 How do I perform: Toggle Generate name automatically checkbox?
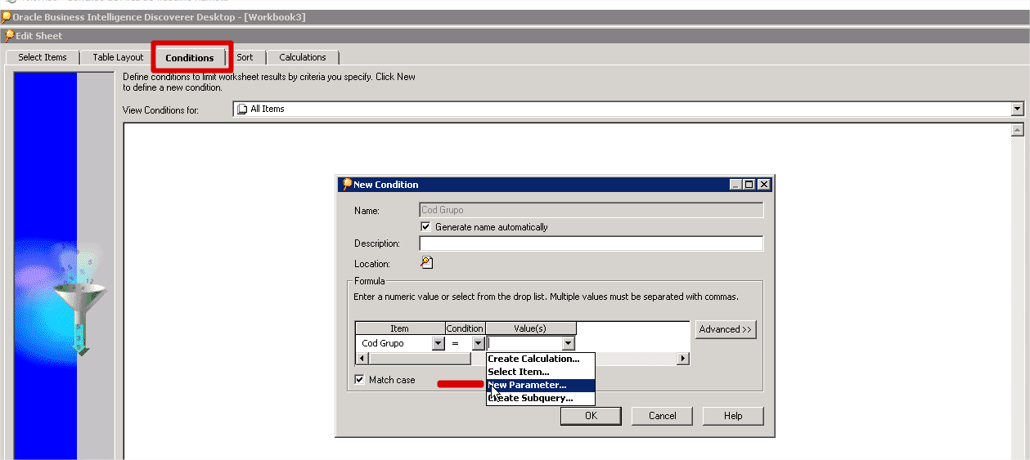point(425,227)
